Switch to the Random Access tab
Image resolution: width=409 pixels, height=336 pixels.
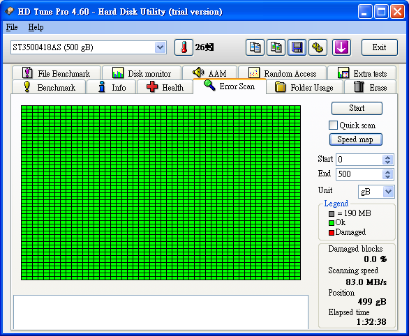pyautogui.click(x=282, y=73)
